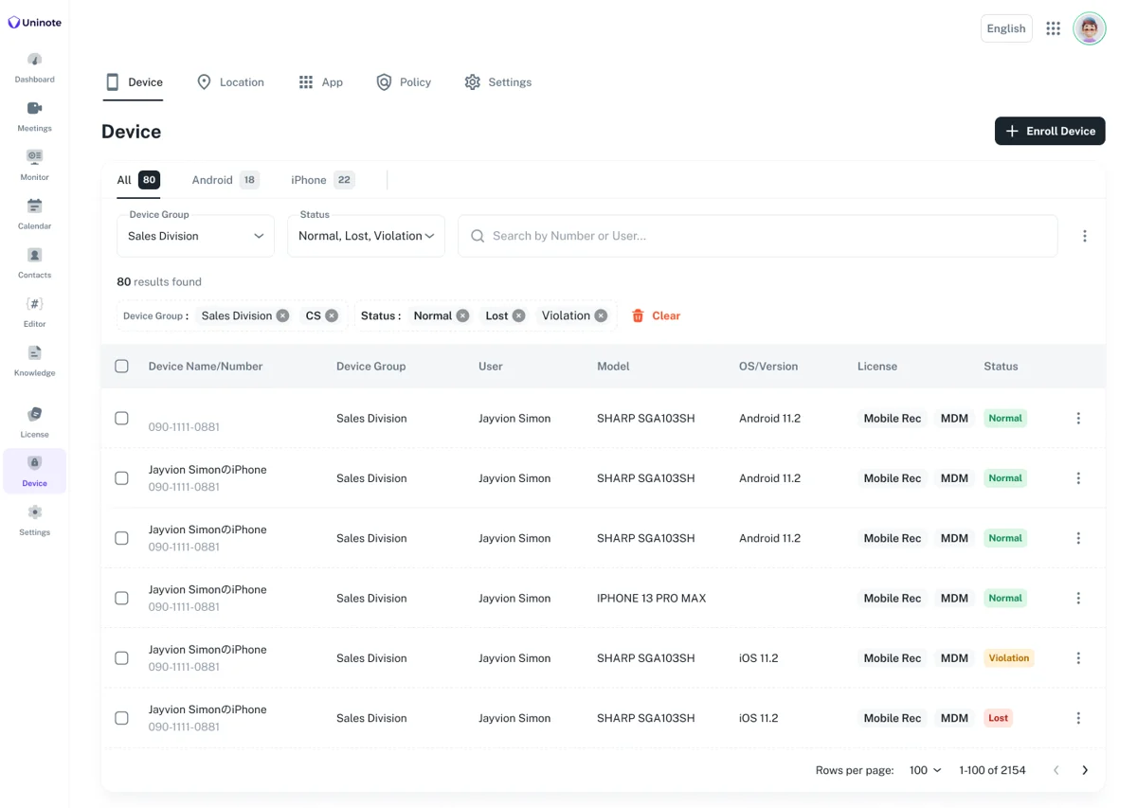The height and width of the screenshot is (808, 1137).
Task: Open Calendar in the sidebar
Action: pyautogui.click(x=34, y=215)
